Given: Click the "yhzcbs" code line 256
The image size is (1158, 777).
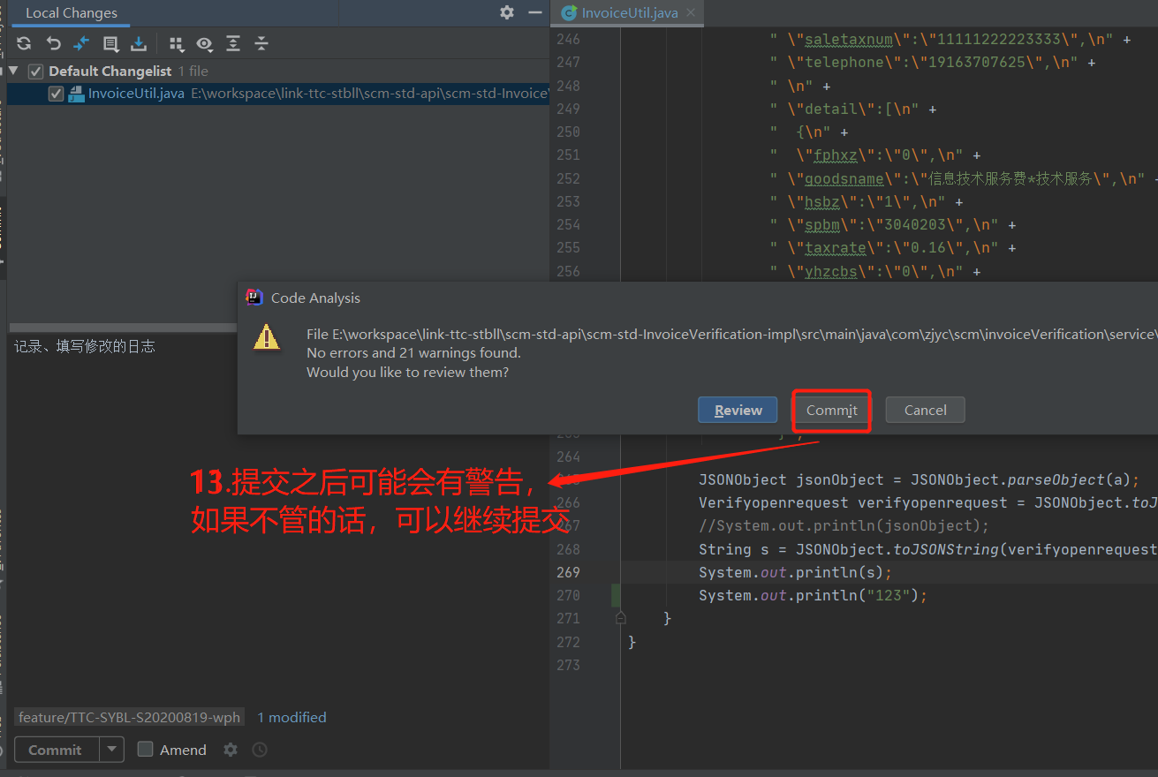Looking at the screenshot, I should pos(875,271).
